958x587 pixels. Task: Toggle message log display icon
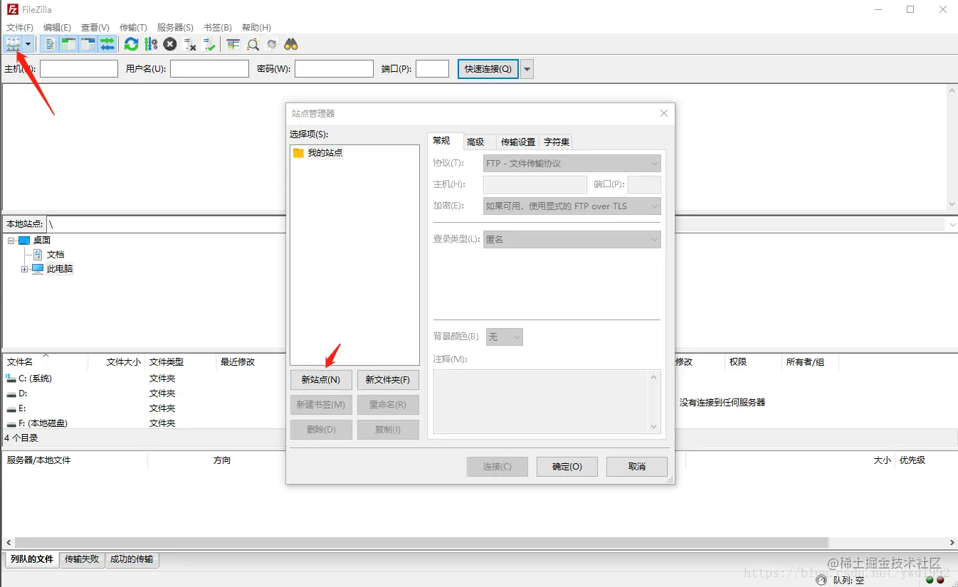tap(49, 44)
